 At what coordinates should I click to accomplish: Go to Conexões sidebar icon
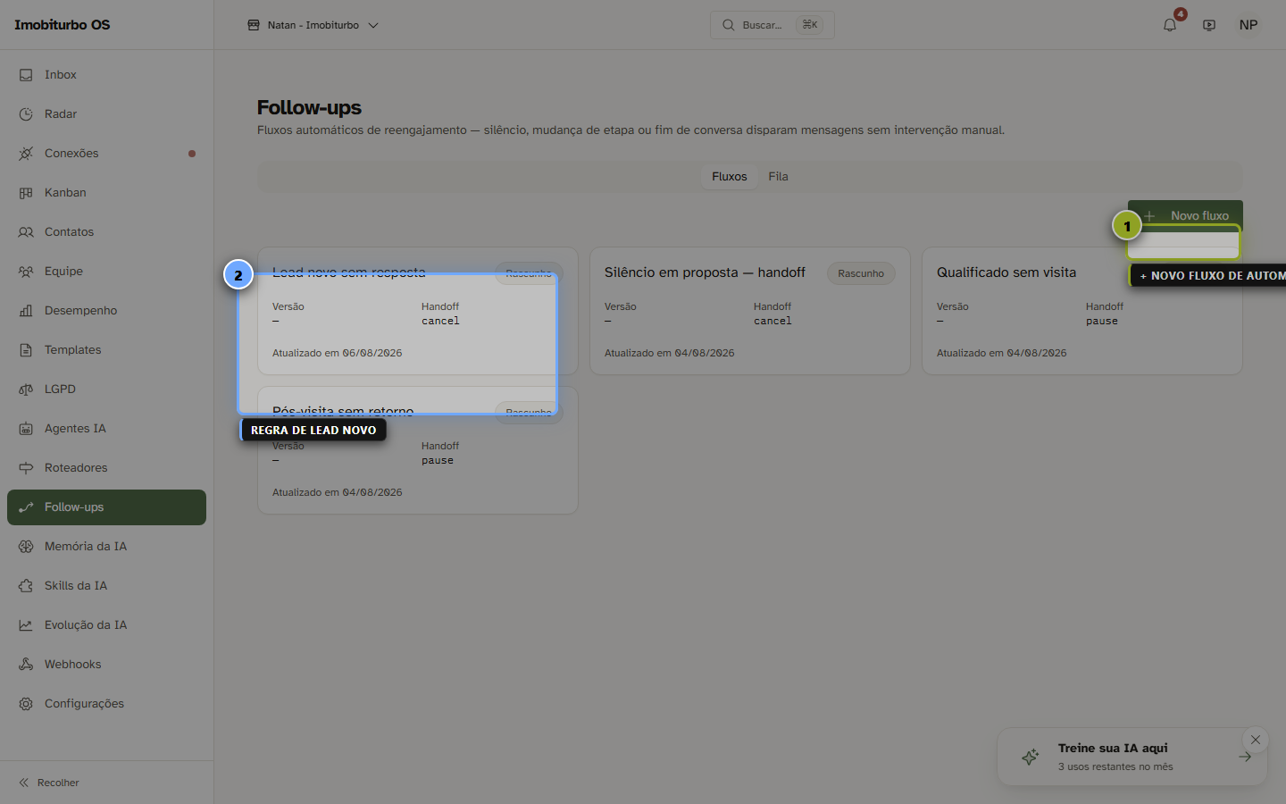(x=26, y=154)
